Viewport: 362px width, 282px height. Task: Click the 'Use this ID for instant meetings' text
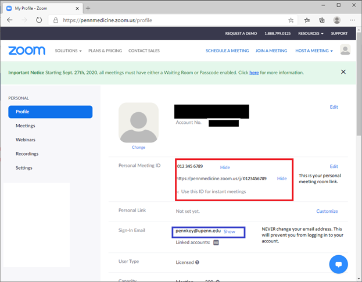pyautogui.click(x=214, y=191)
